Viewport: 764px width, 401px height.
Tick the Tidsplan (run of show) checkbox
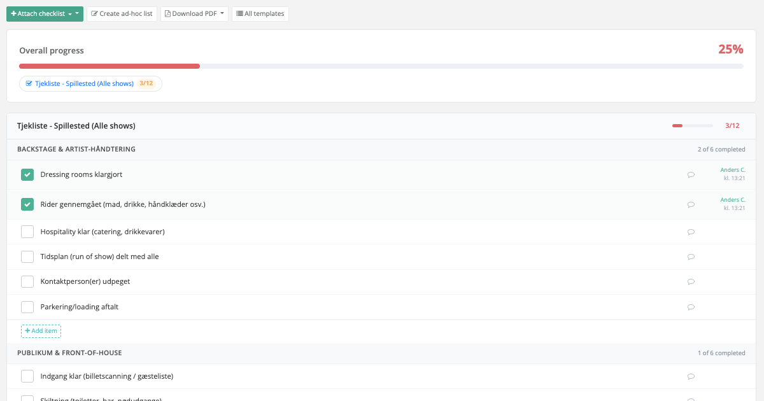click(27, 257)
